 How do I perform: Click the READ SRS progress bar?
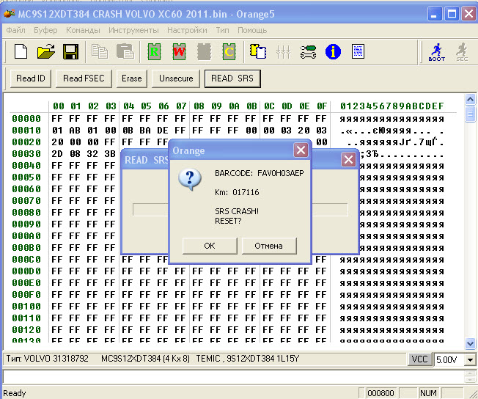[x=240, y=210]
